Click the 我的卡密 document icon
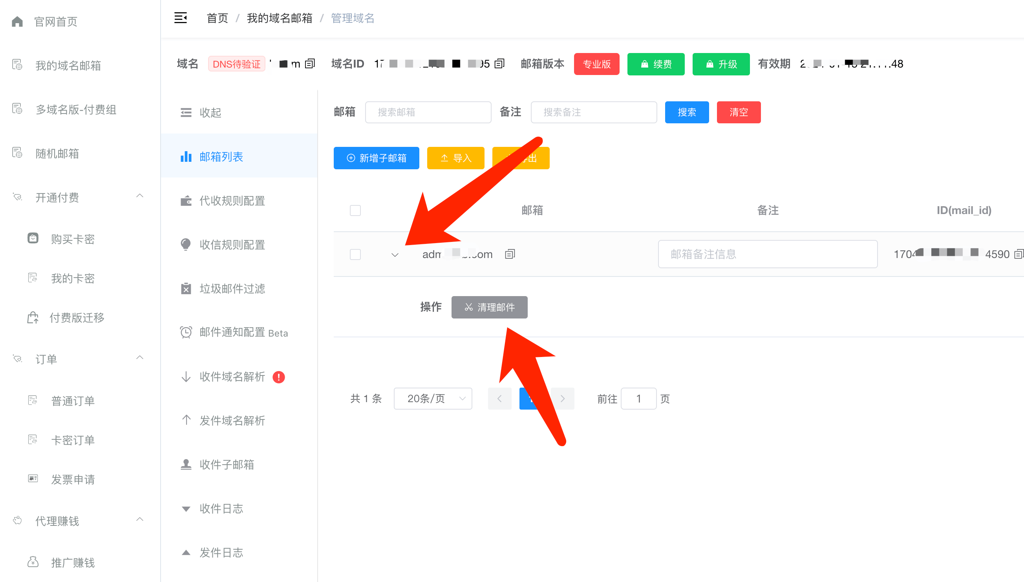The height and width of the screenshot is (582, 1024). click(x=33, y=278)
